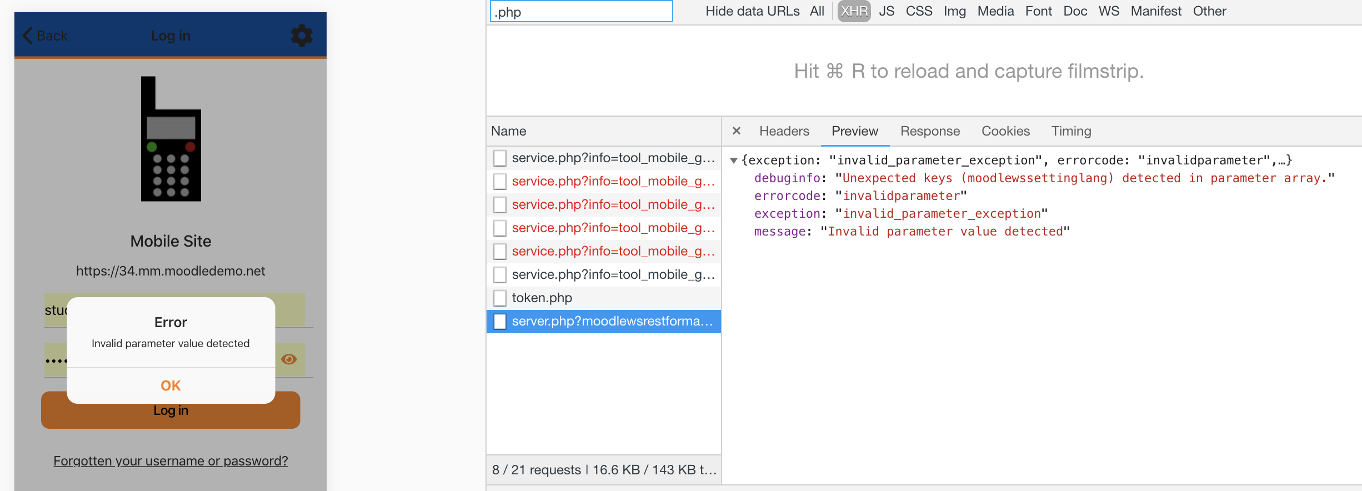This screenshot has height=491, width=1362.
Task: Click the Log in header title
Action: (171, 36)
